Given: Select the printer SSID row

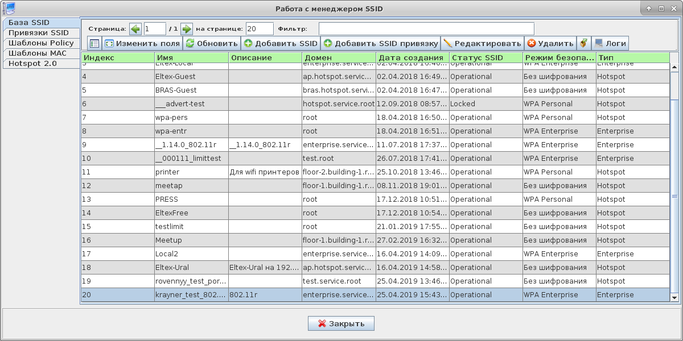Looking at the screenshot, I should pos(375,172).
